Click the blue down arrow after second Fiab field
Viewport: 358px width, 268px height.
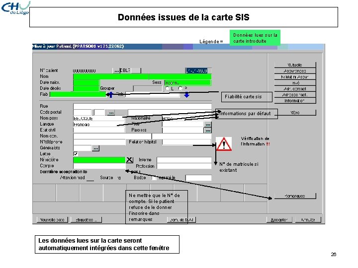pyautogui.click(x=186, y=95)
